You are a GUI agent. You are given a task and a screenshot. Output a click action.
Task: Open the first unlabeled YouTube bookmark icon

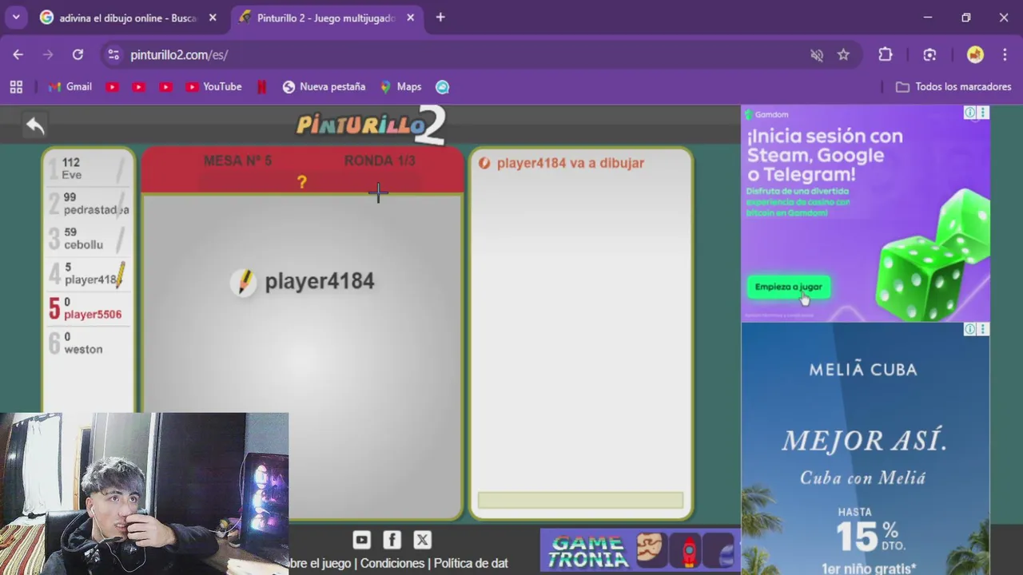pos(112,87)
